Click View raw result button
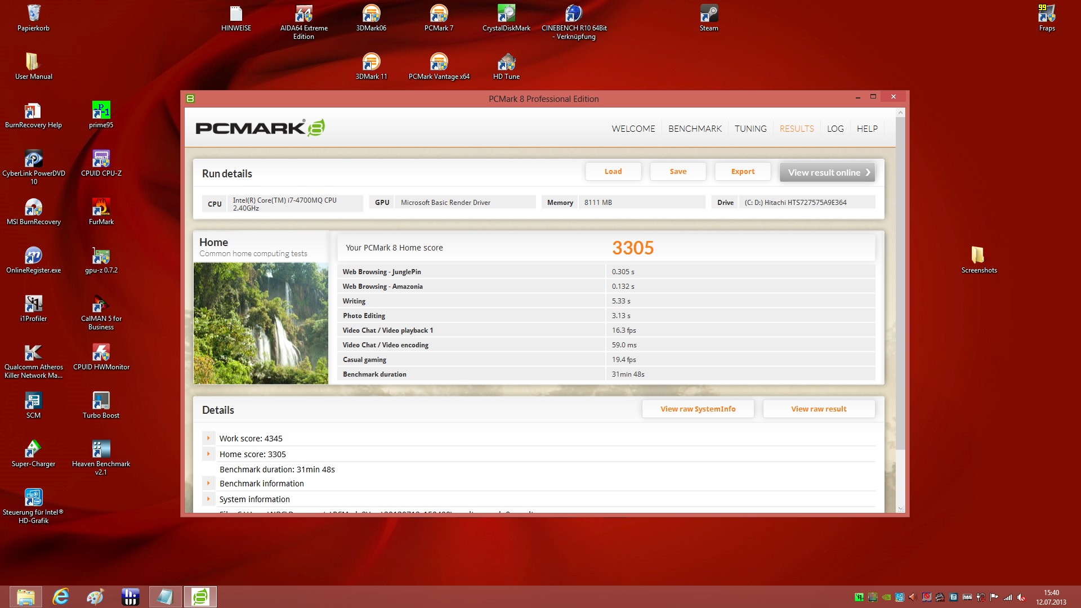Image resolution: width=1081 pixels, height=608 pixels. [x=819, y=409]
